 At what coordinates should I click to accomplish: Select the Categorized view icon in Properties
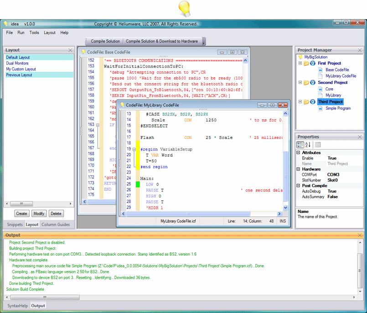(x=300, y=144)
